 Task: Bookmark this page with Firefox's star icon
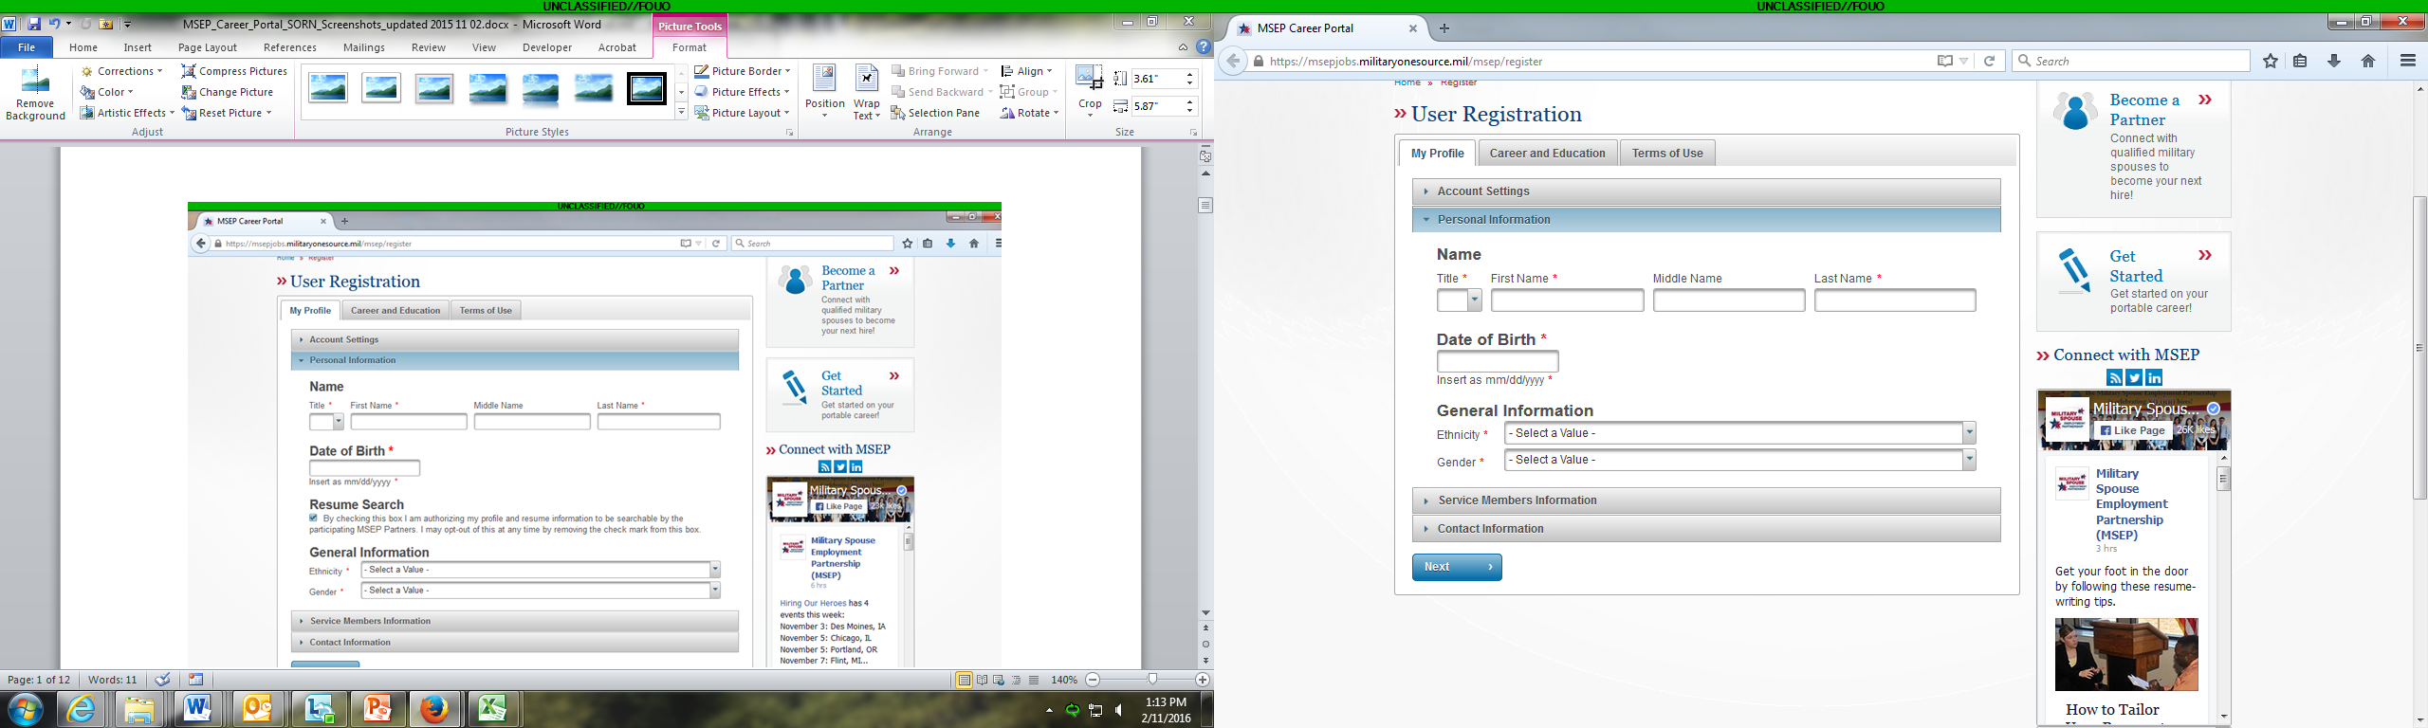2270,61
